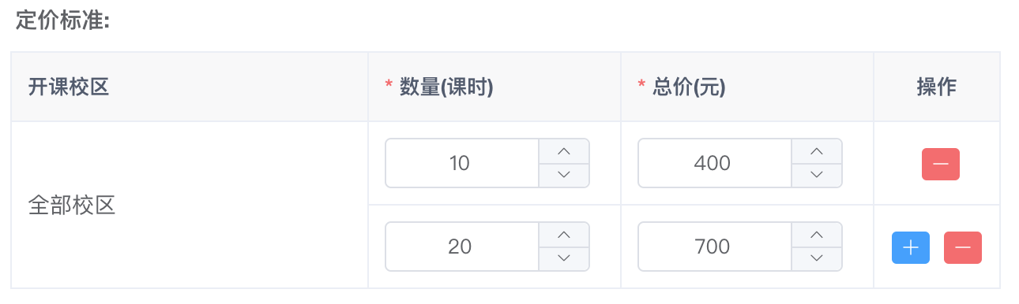
Task: Click the total price input field showing 400
Action: pyautogui.click(x=714, y=163)
